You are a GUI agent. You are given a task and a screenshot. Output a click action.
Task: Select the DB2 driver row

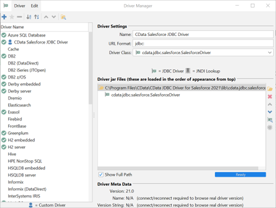click(x=12, y=56)
